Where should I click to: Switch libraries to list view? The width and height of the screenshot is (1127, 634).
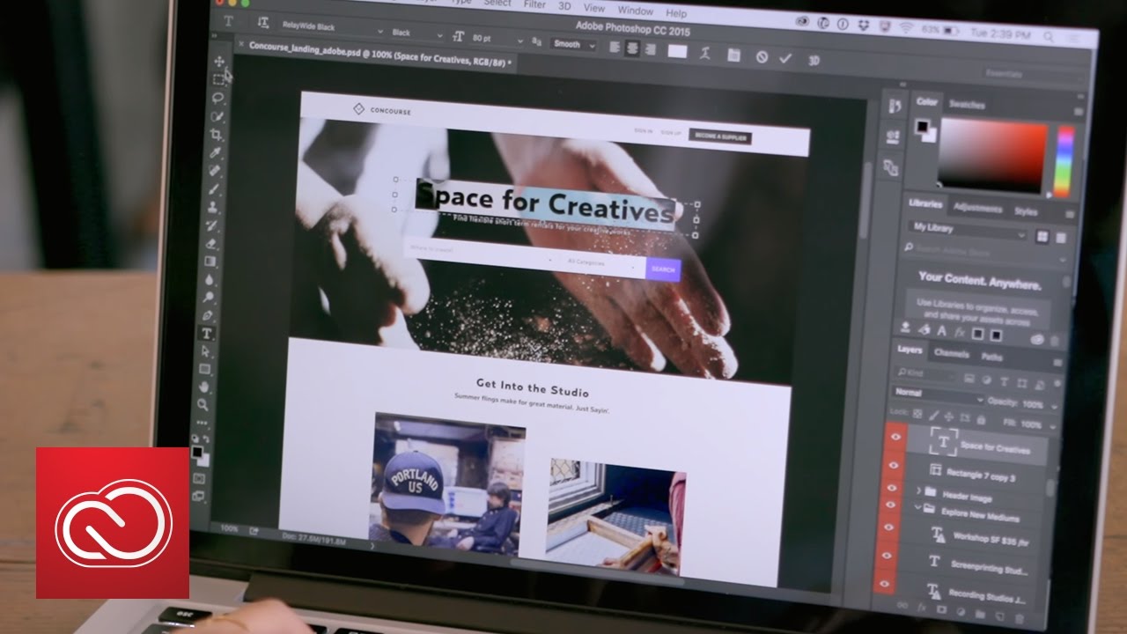pos(1061,238)
